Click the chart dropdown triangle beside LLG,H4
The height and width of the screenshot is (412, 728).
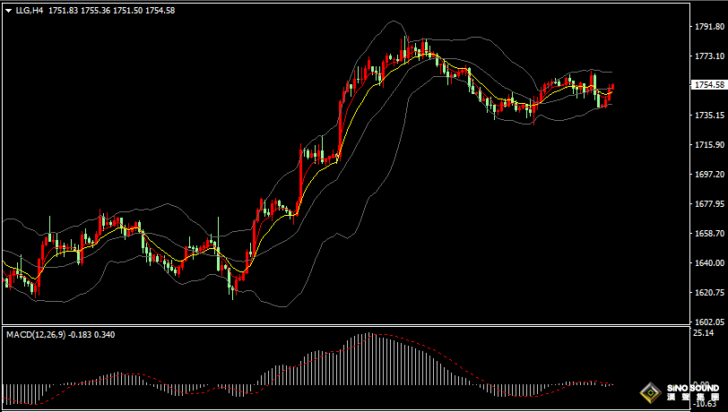8,10
